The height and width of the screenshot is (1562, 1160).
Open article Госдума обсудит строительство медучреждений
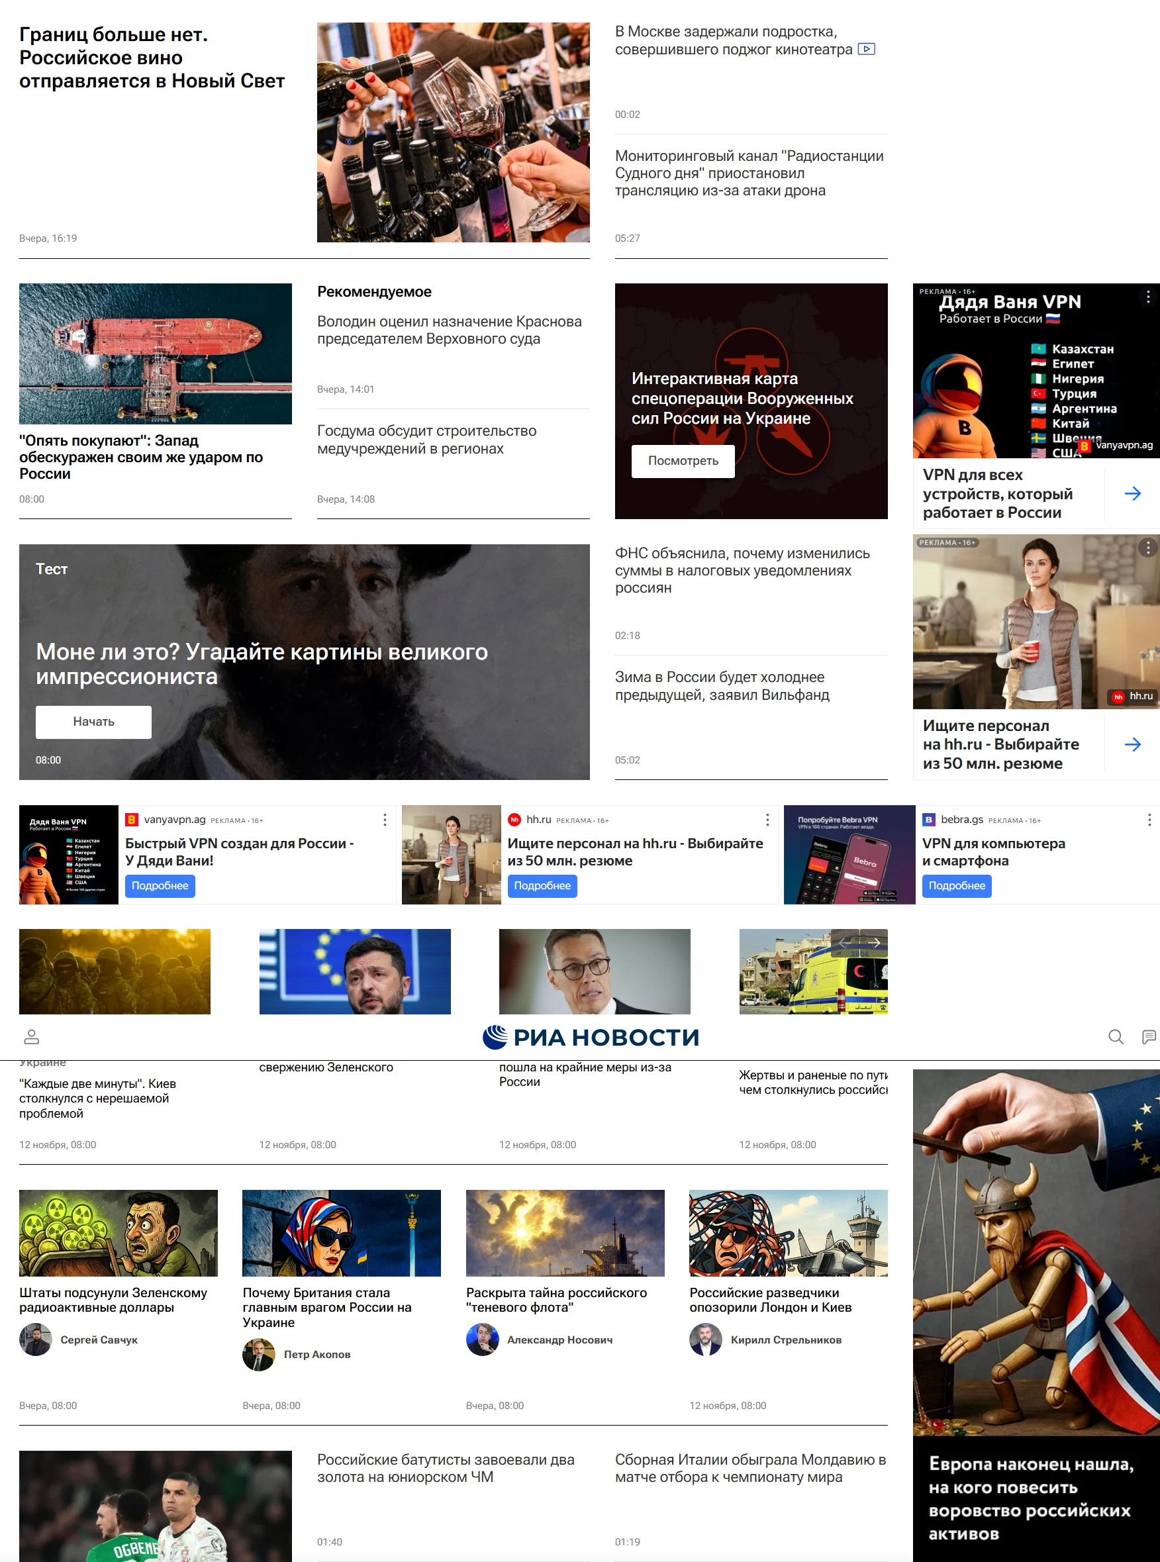click(x=426, y=440)
